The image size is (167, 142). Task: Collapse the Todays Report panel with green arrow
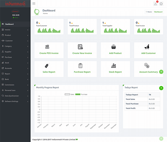pyautogui.click(x=161, y=88)
